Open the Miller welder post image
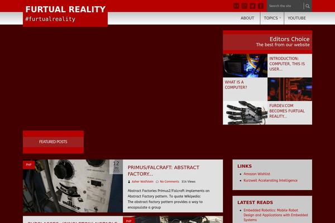 (x=73, y=186)
